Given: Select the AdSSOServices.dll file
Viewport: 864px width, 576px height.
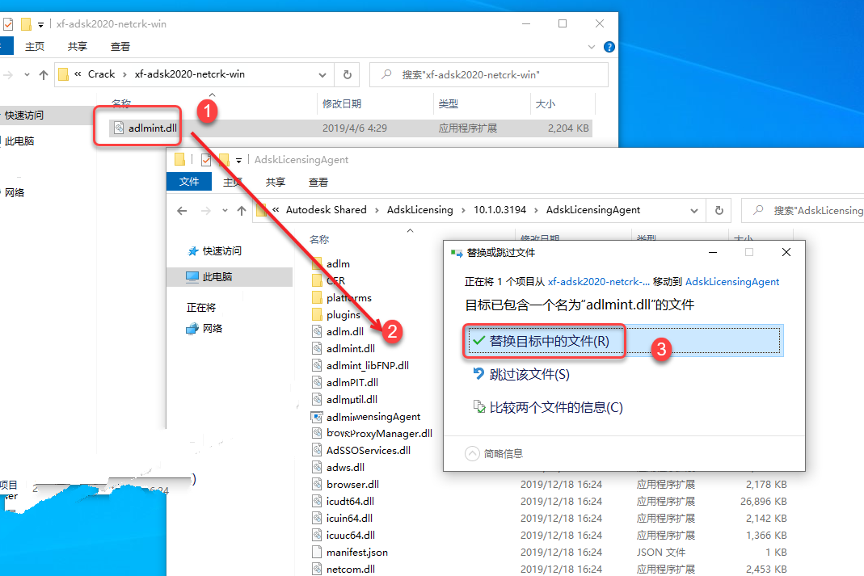Looking at the screenshot, I should 368,451.
